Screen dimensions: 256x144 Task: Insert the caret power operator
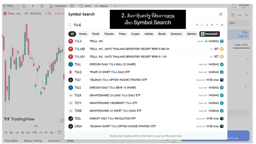pos(217,25)
